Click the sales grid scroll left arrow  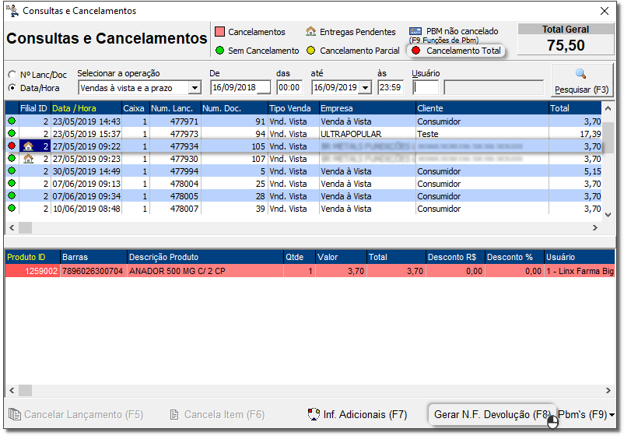pos(12,228)
